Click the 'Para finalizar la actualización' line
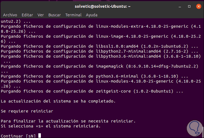Viewport: 204px width, 138px height. pos(68,121)
